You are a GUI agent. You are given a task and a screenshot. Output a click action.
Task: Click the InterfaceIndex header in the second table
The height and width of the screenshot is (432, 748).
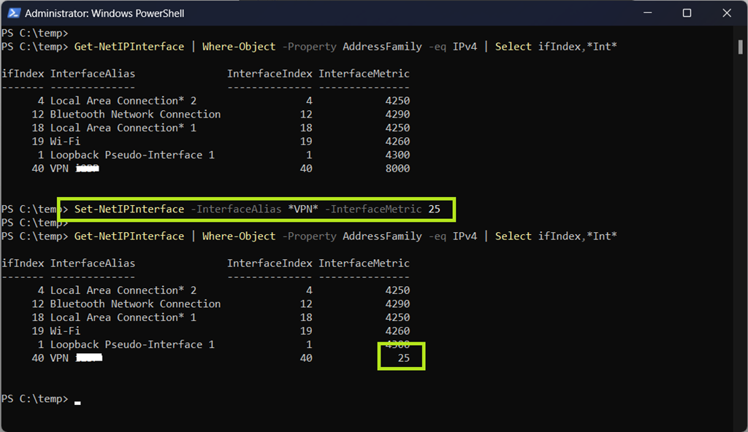pos(270,263)
